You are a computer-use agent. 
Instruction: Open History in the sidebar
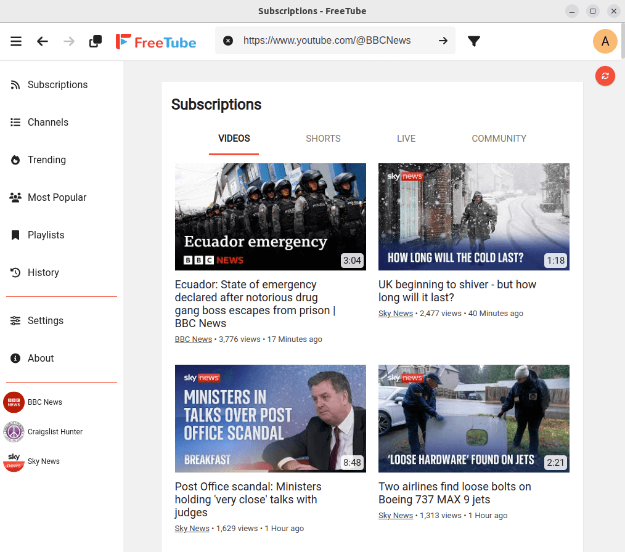click(x=62, y=272)
